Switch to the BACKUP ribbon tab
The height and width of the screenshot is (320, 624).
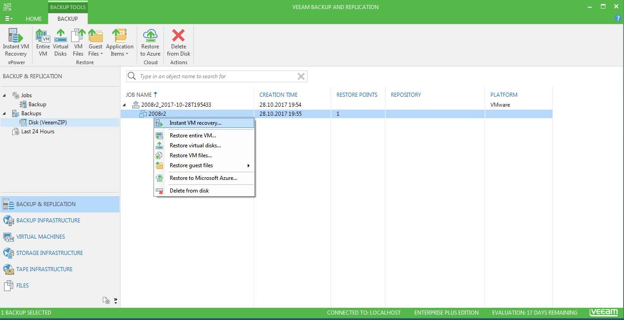[67, 19]
